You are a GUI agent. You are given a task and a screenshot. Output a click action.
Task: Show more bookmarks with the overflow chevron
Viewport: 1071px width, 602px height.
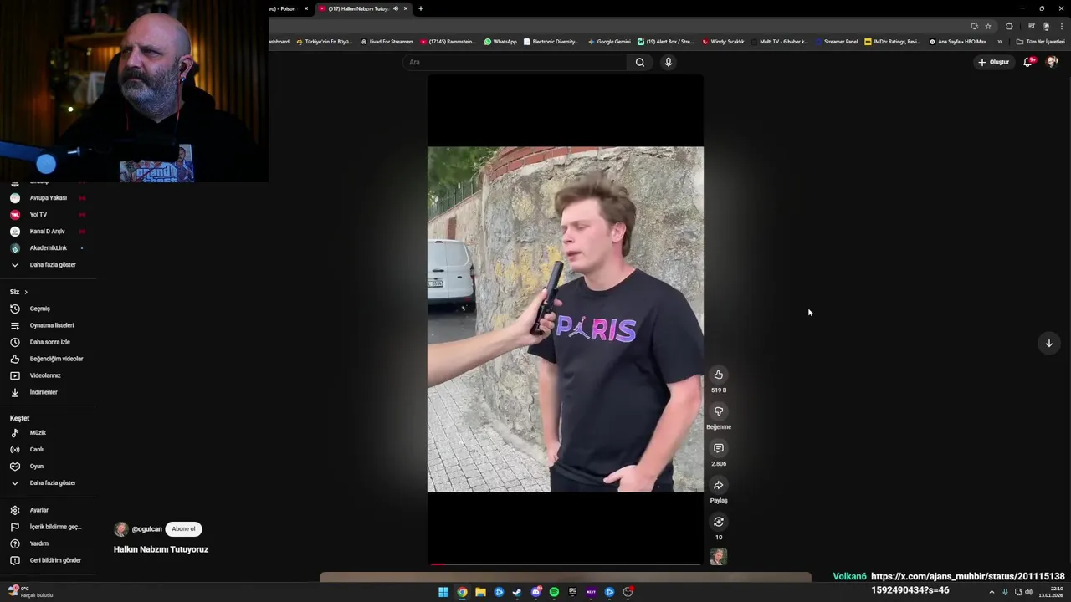(x=999, y=42)
